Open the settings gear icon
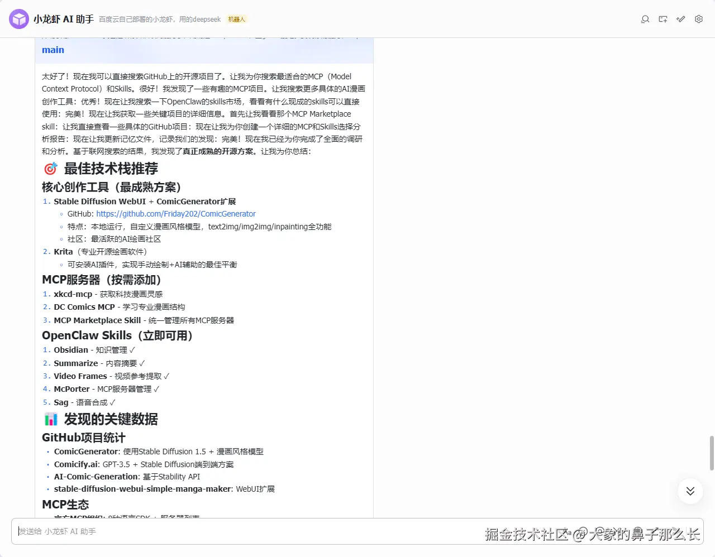 [698, 18]
